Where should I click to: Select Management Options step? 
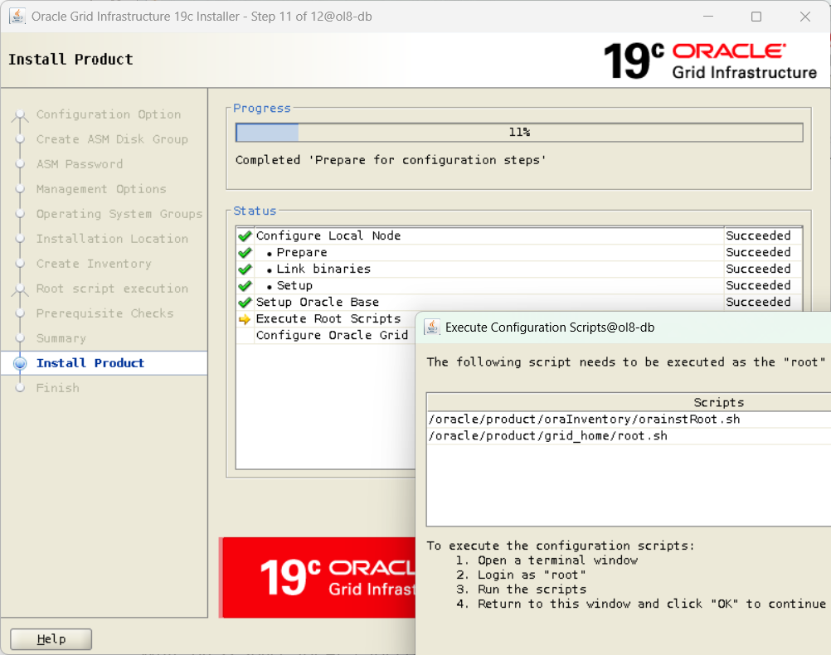coord(100,189)
